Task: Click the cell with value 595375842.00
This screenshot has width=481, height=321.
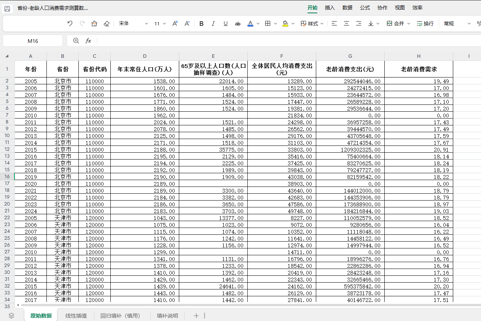Action: tap(350, 286)
